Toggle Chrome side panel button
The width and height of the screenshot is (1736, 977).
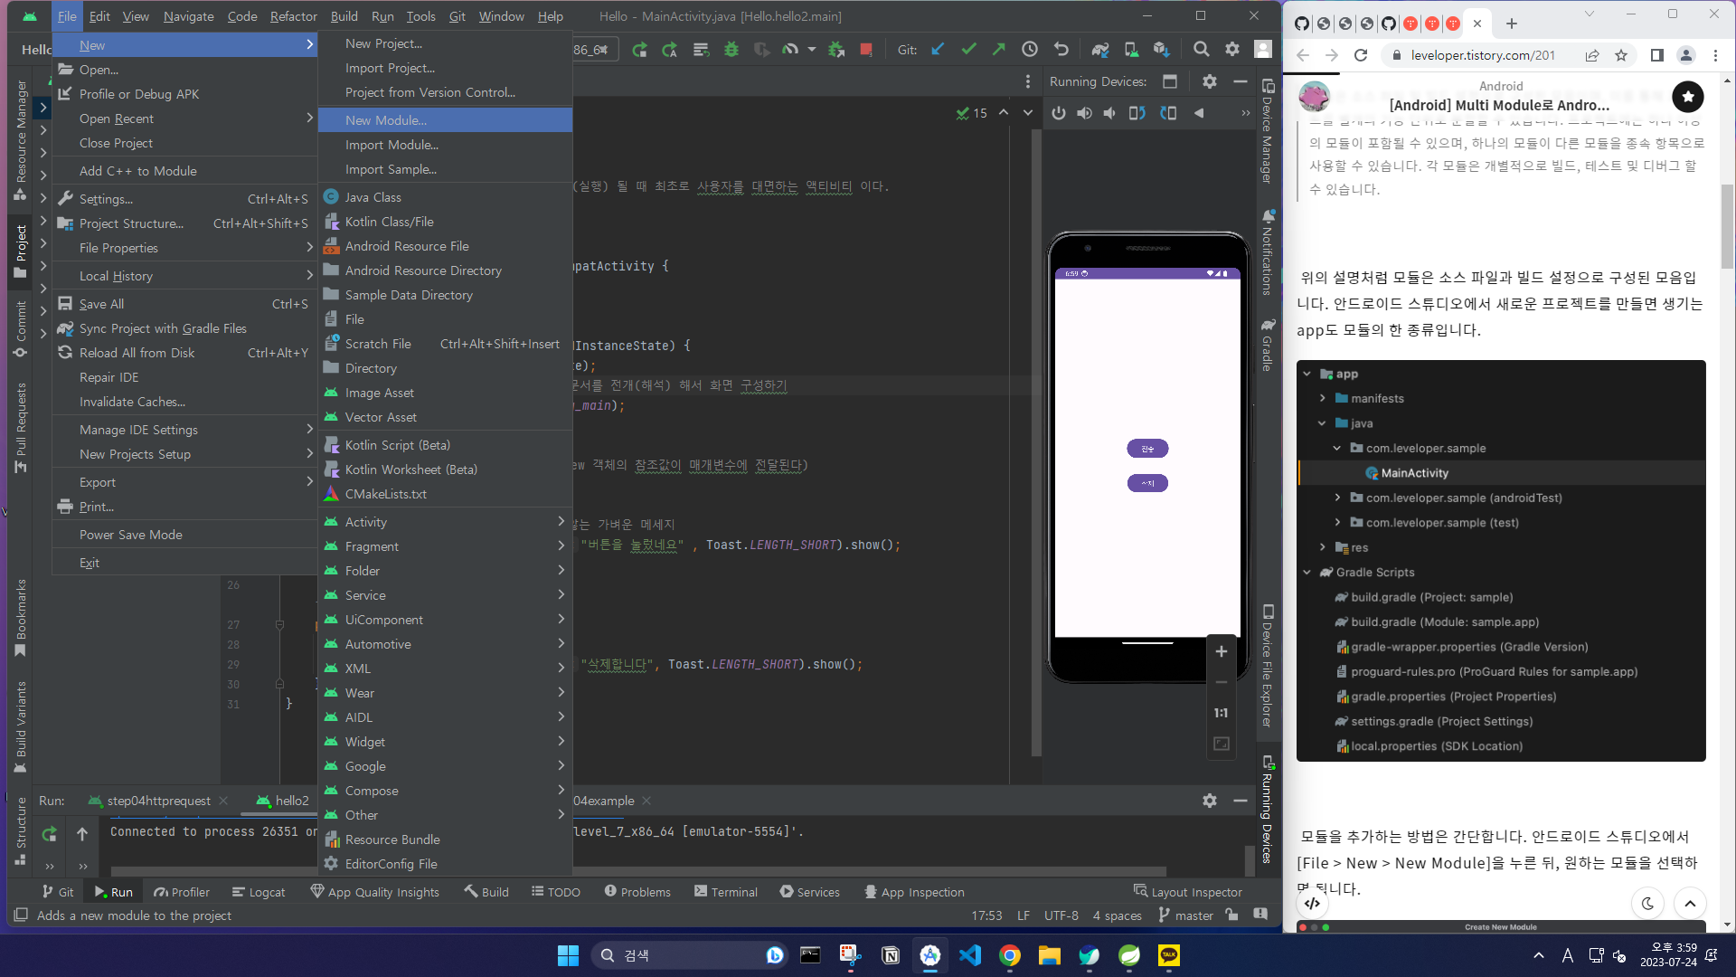[1656, 55]
